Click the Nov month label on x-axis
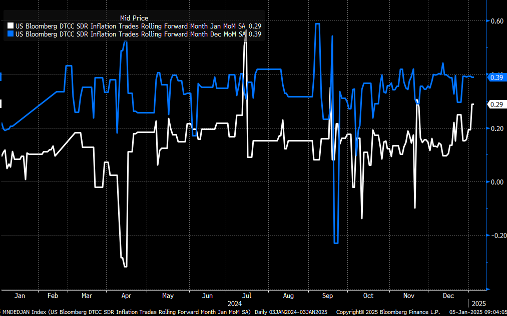The width and height of the screenshot is (507, 316). [x=409, y=295]
